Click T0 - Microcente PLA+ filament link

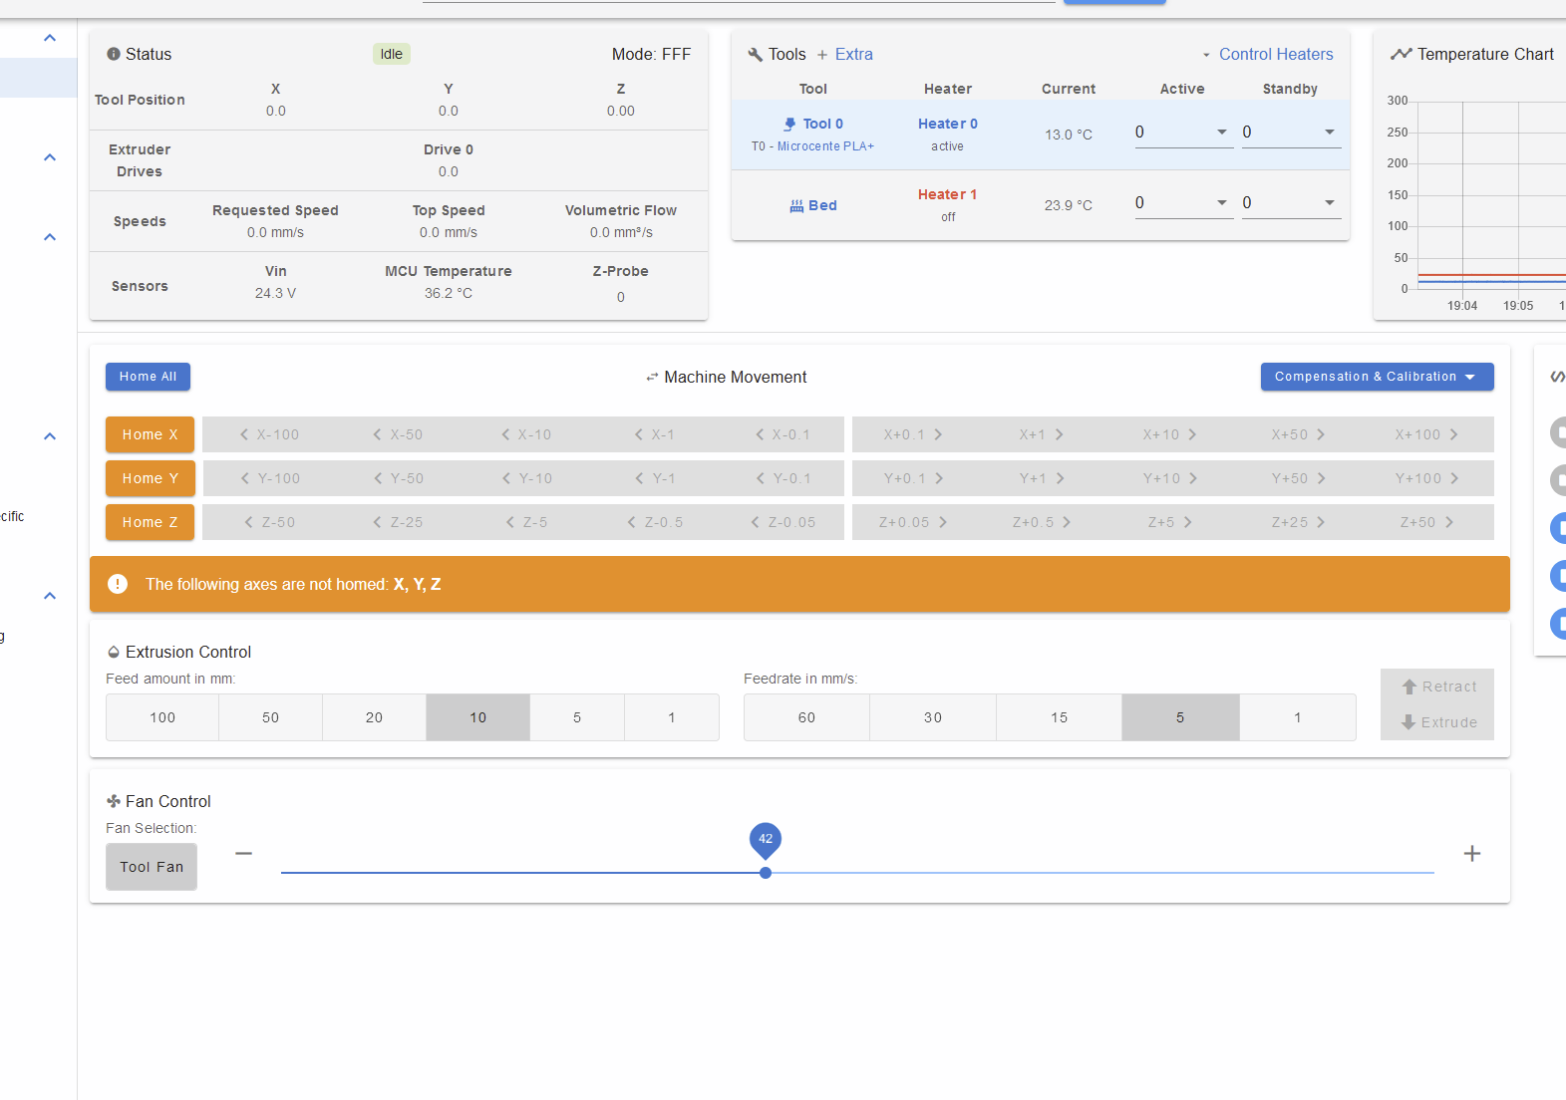click(x=812, y=146)
